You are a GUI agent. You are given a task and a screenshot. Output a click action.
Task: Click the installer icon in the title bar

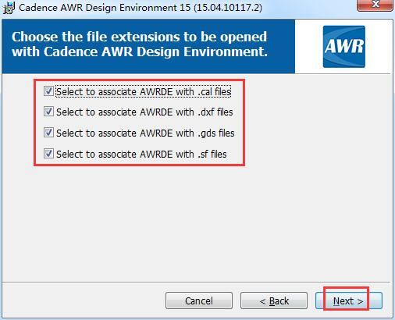click(x=9, y=8)
